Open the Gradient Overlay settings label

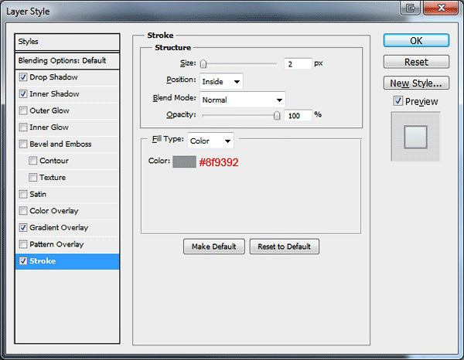coord(59,228)
